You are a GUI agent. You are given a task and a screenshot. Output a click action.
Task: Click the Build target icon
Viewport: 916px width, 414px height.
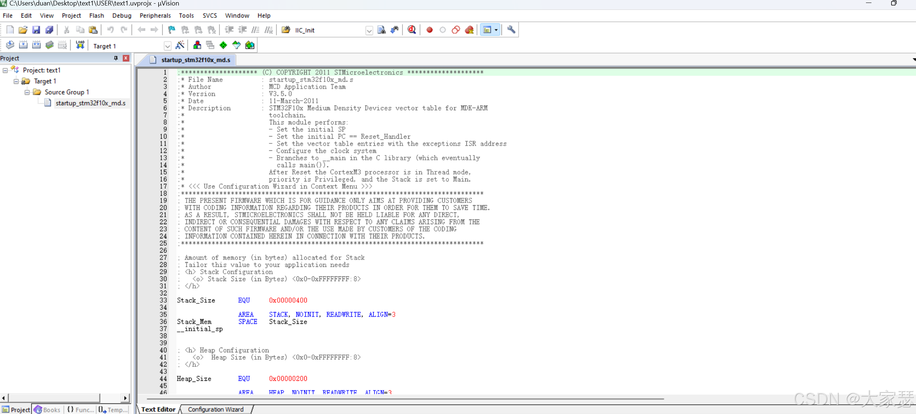[23, 45]
